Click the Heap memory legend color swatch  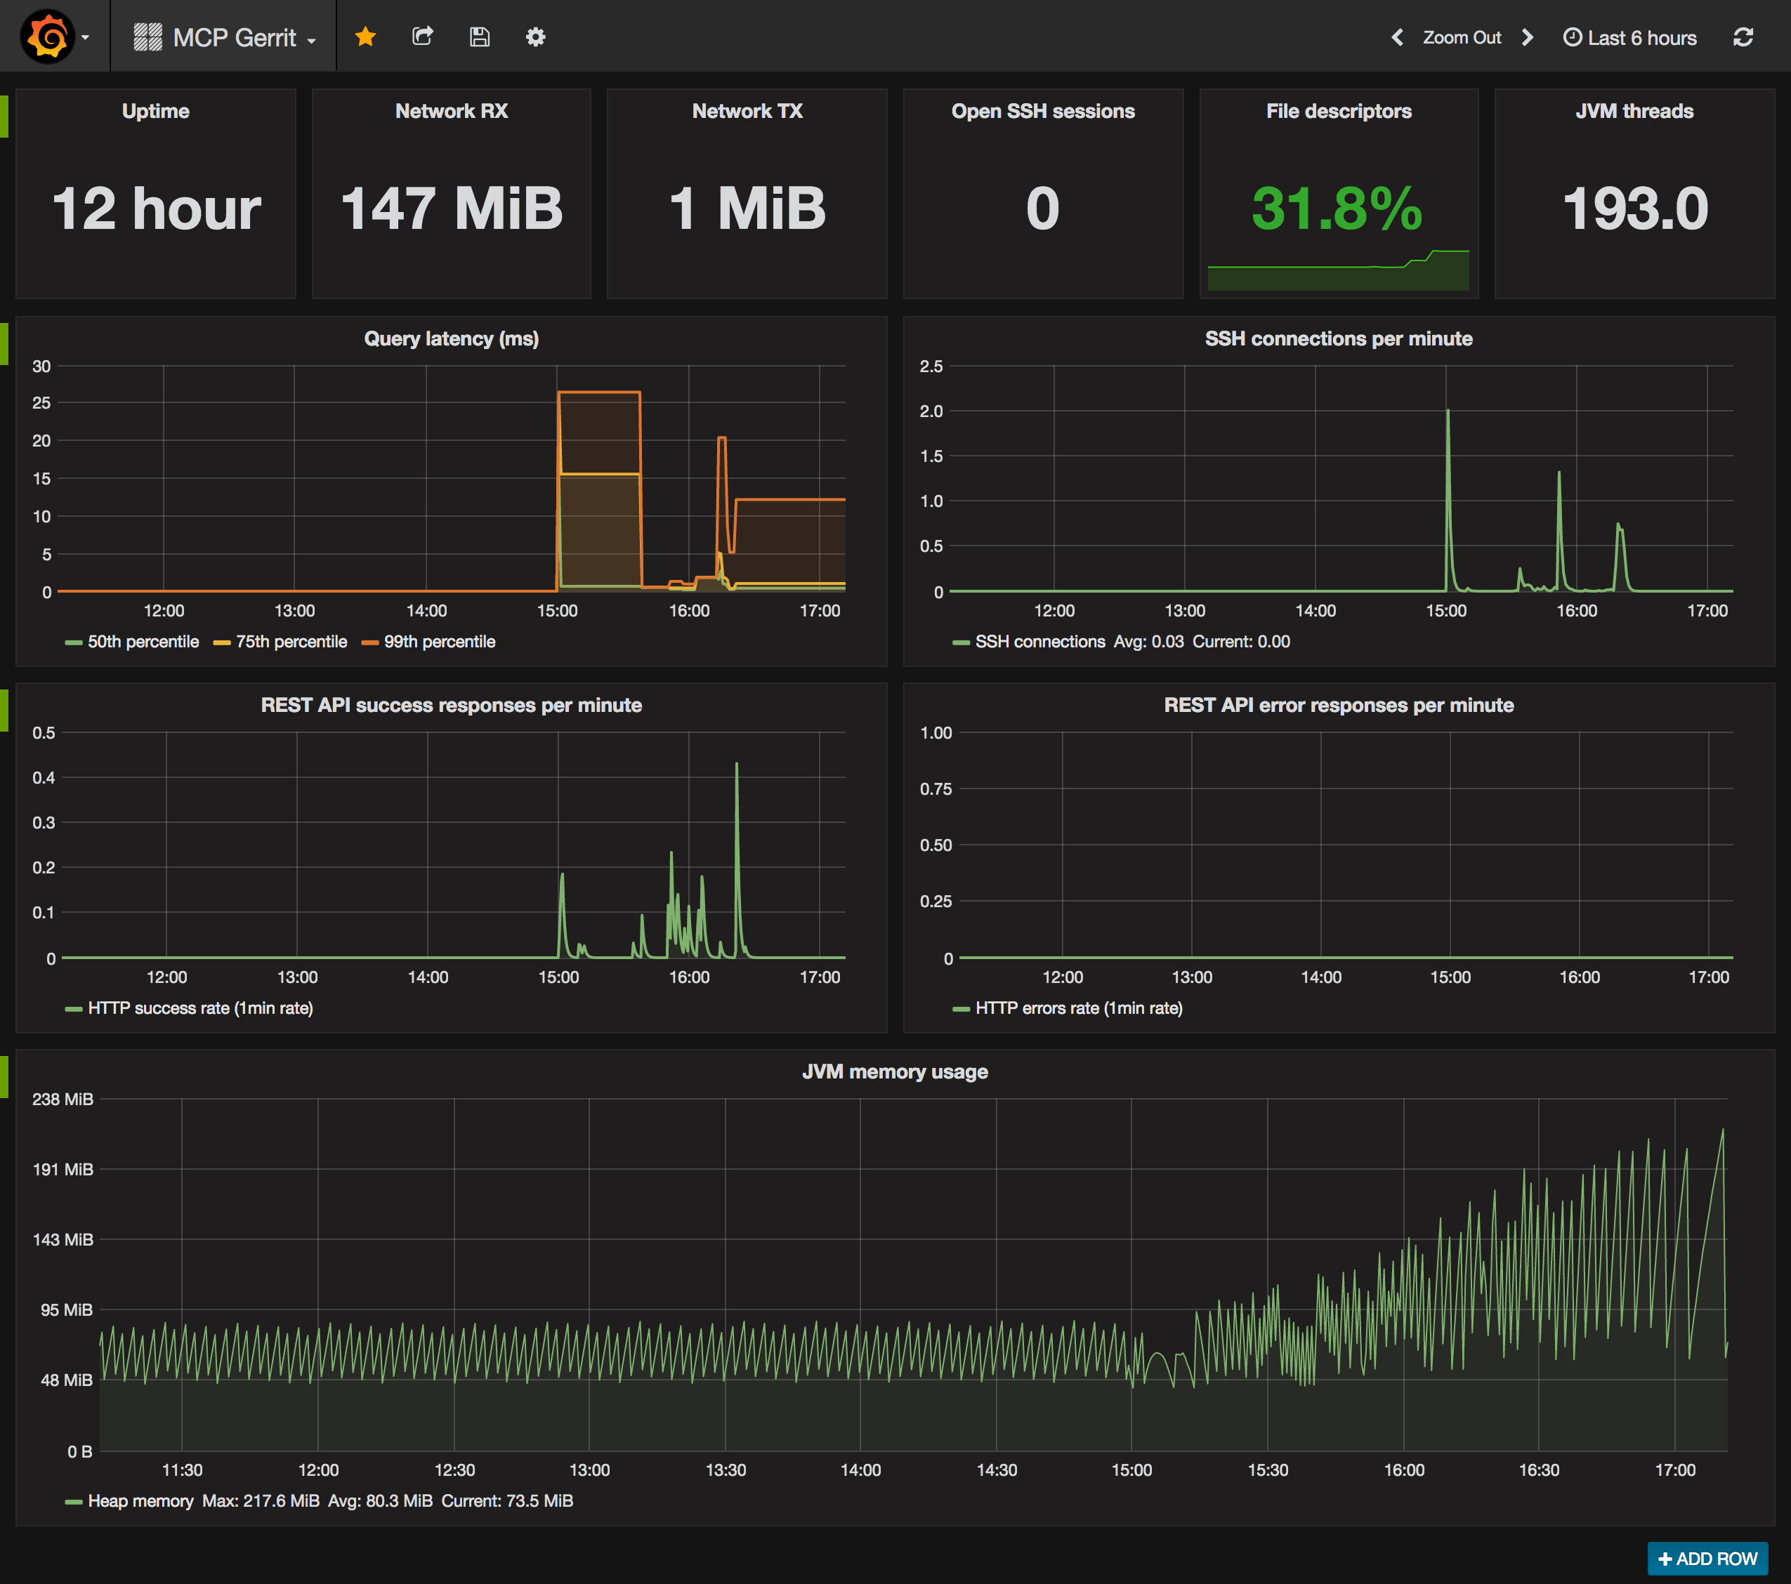74,1503
